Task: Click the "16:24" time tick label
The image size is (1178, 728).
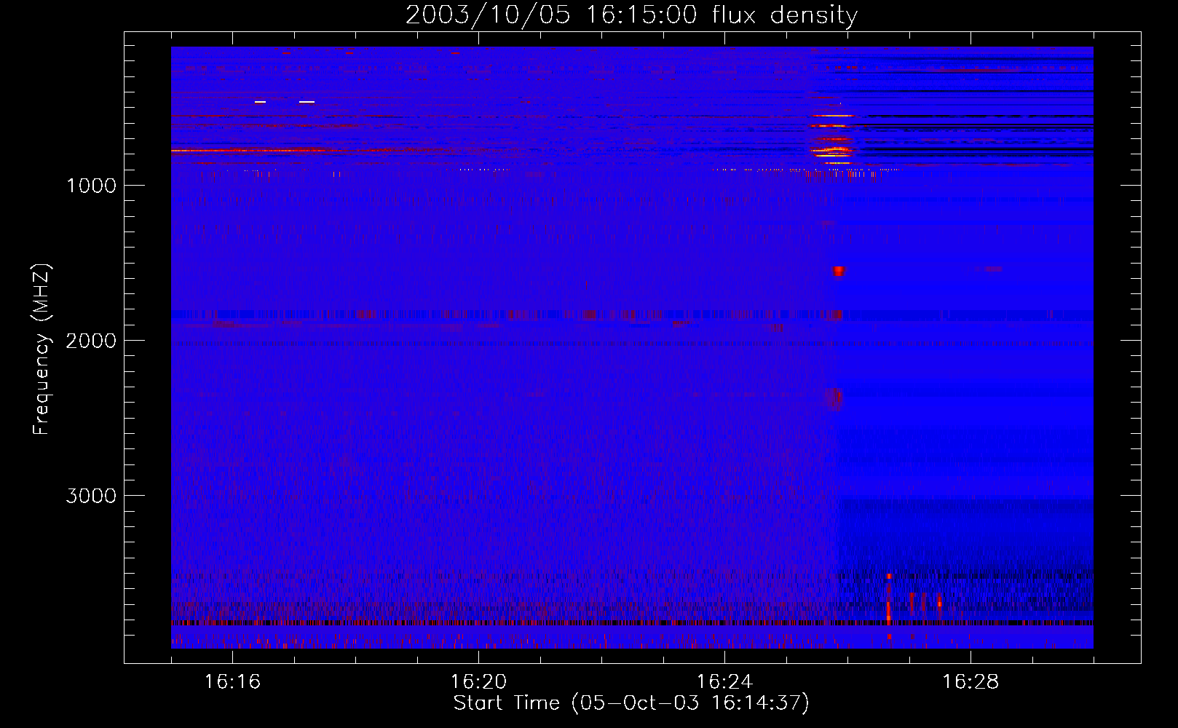Action: pyautogui.click(x=724, y=681)
